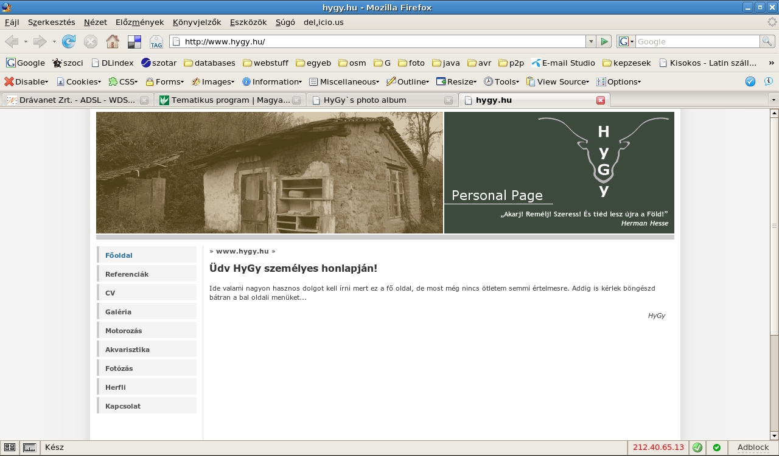Open the Outline dropdown menu
The width and height of the screenshot is (779, 456).
[x=408, y=81]
